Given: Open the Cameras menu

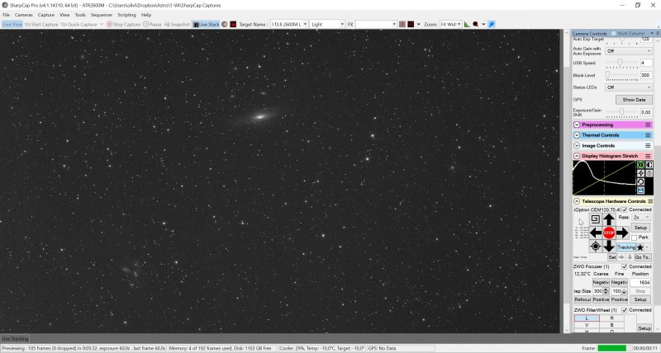Looking at the screenshot, I should click(x=24, y=15).
